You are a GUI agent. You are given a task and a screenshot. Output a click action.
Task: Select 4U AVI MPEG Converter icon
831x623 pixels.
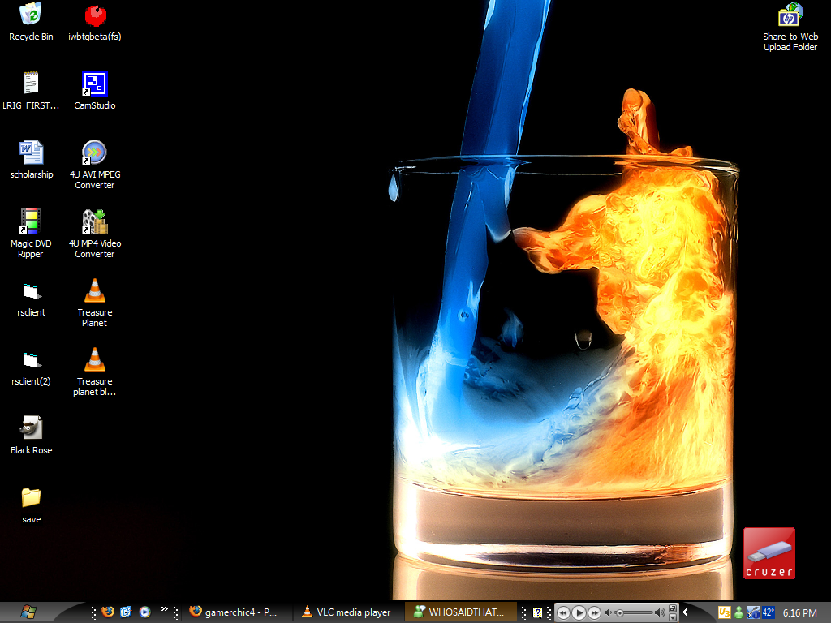(x=95, y=153)
